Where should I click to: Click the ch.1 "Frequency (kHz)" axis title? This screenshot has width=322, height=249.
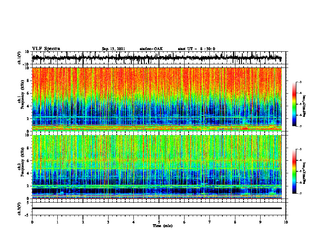[22, 95]
